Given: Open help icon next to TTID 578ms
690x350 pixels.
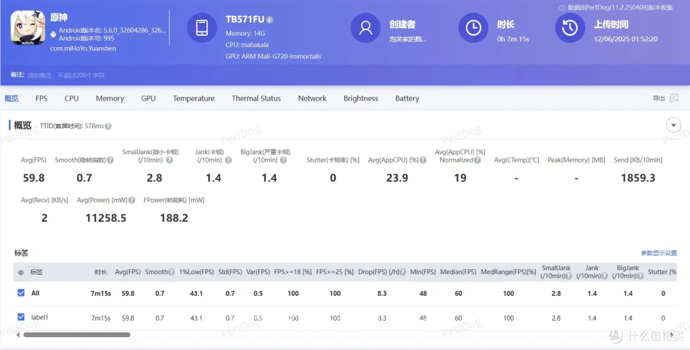Looking at the screenshot, I should [108, 126].
